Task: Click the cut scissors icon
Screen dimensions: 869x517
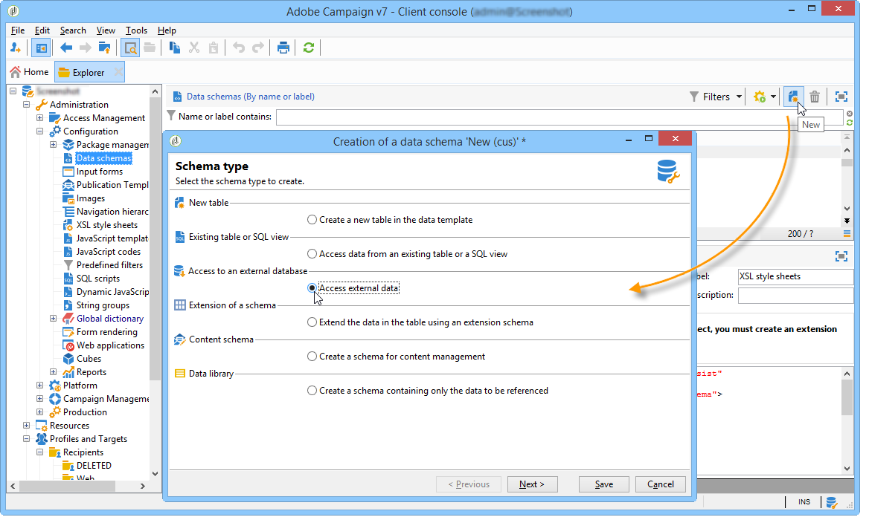Action: (194, 48)
